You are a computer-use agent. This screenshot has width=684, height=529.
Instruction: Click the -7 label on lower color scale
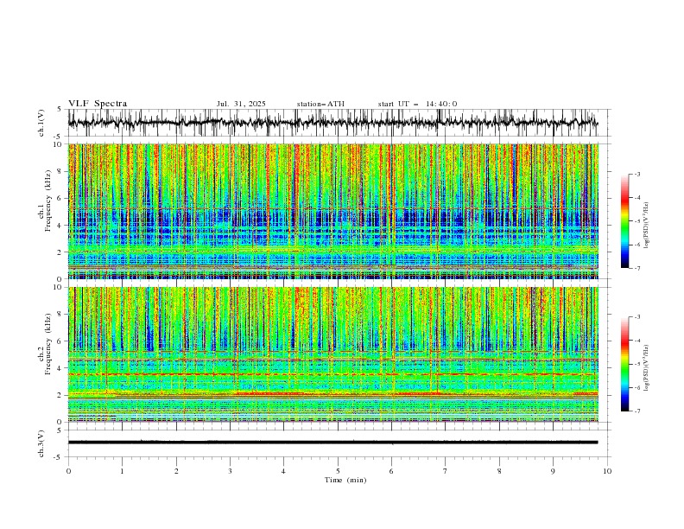click(x=636, y=411)
